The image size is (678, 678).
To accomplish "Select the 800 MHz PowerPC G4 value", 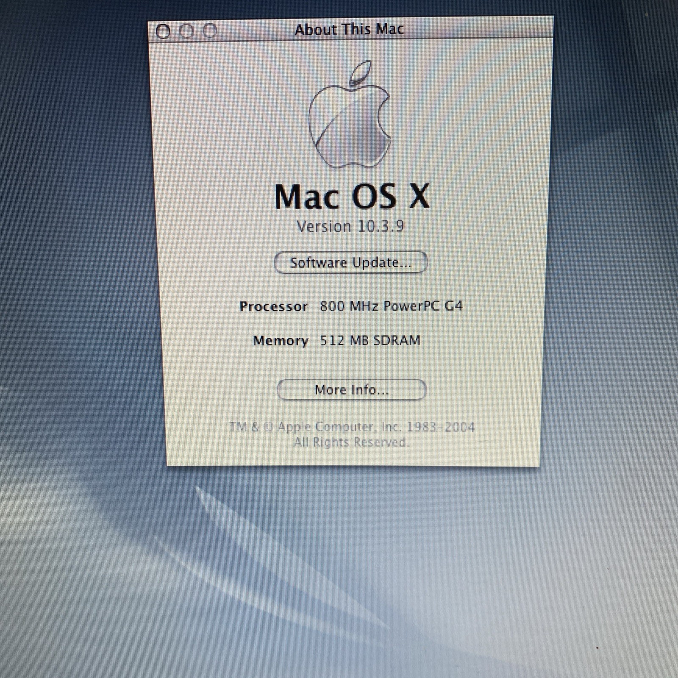I will 391,306.
